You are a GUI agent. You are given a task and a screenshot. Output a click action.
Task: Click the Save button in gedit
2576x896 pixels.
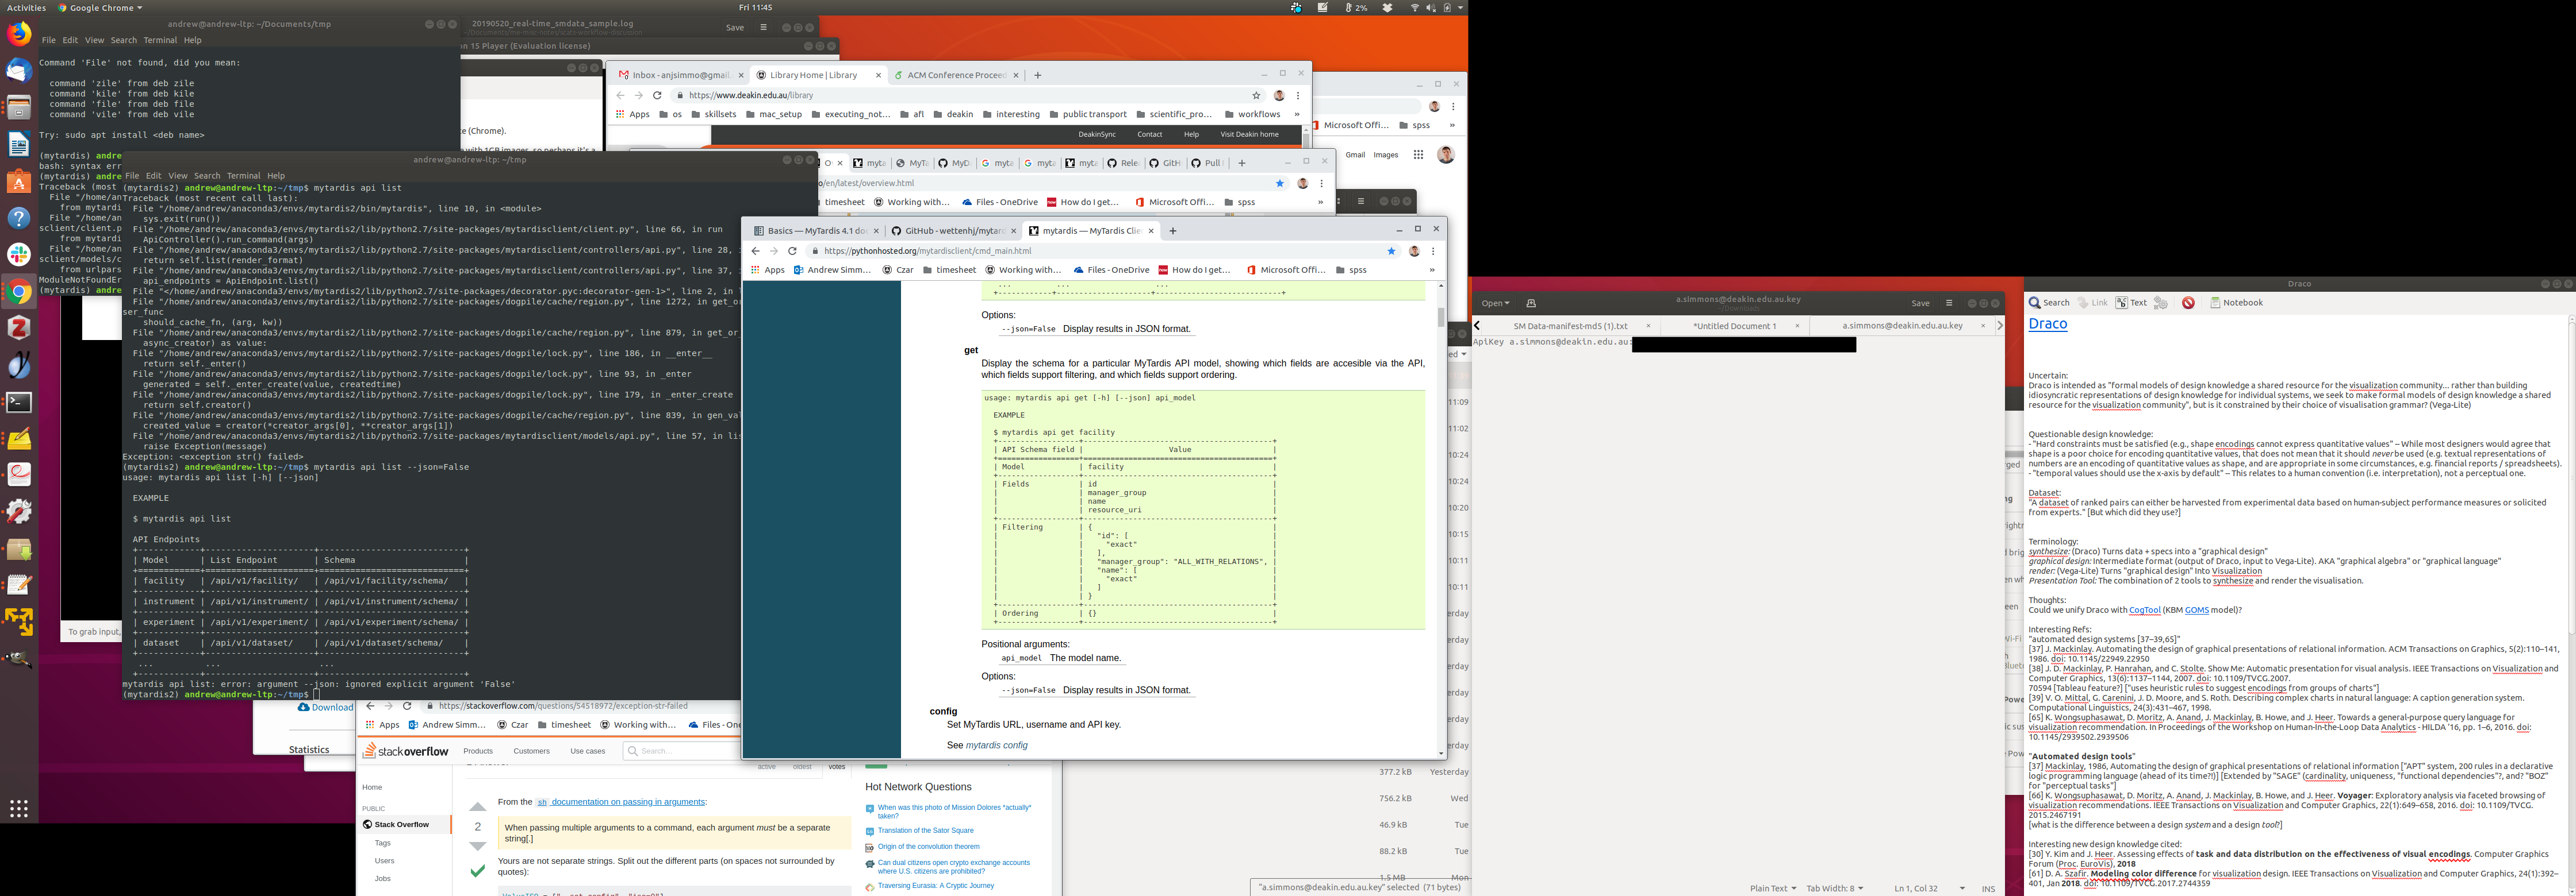pyautogui.click(x=1920, y=303)
